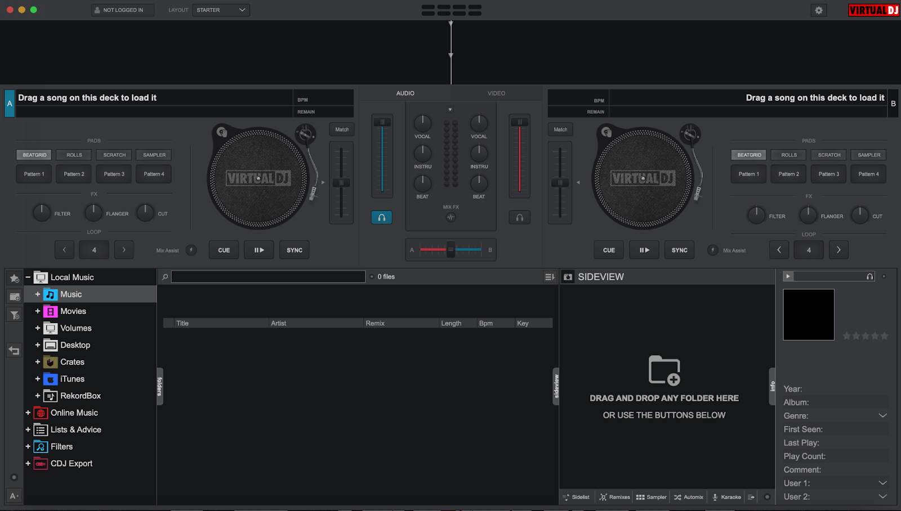This screenshot has width=901, height=511.
Task: Open the User 1 dropdown
Action: click(882, 483)
